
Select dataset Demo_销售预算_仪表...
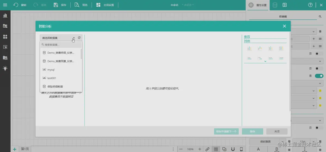(60, 61)
